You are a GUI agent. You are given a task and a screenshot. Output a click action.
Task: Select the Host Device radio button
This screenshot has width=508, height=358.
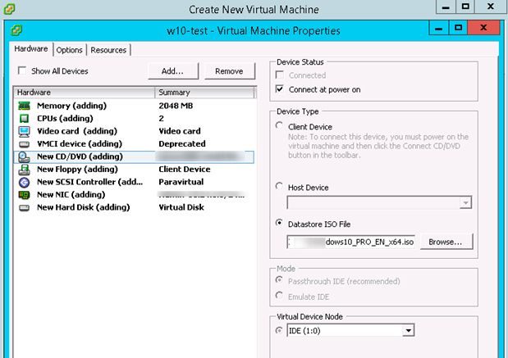click(279, 186)
